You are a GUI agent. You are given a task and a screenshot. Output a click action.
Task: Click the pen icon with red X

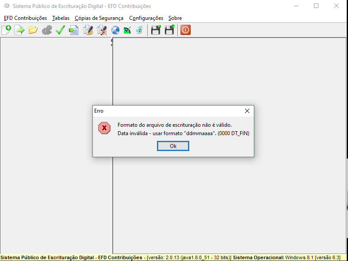(102, 30)
